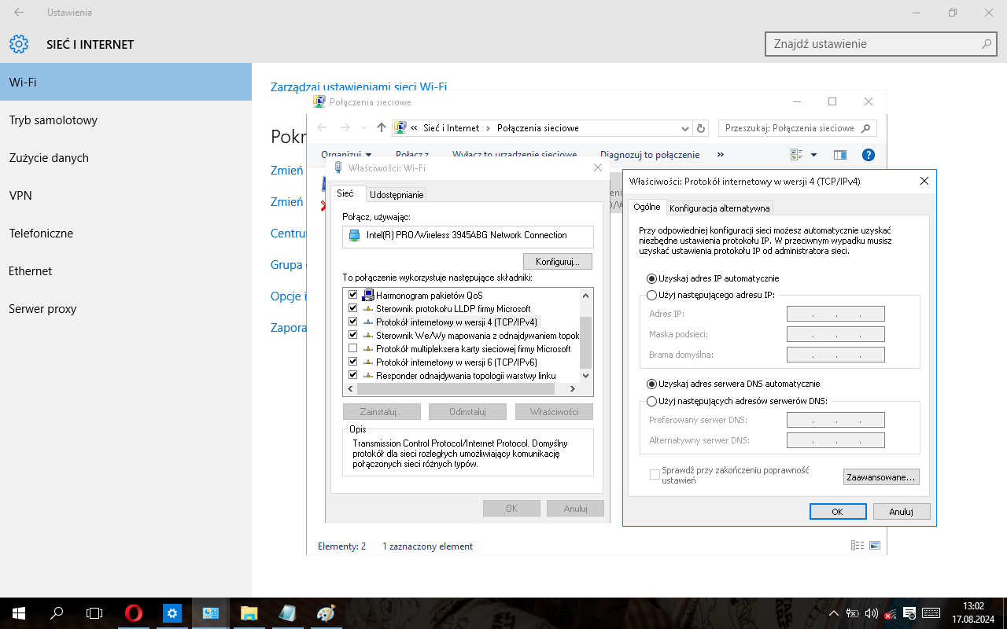
Task: Switch to large icons view in status bar
Action: pyautogui.click(x=875, y=546)
